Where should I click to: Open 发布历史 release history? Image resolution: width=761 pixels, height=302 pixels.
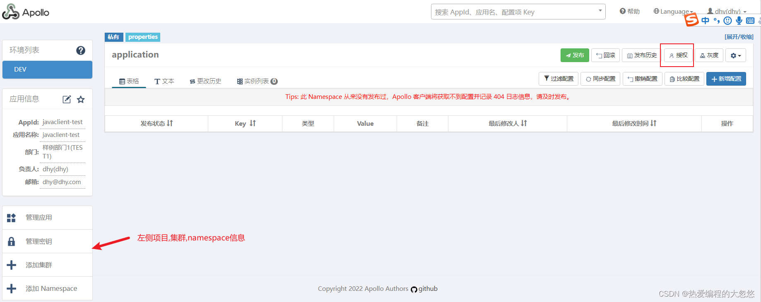pos(642,55)
